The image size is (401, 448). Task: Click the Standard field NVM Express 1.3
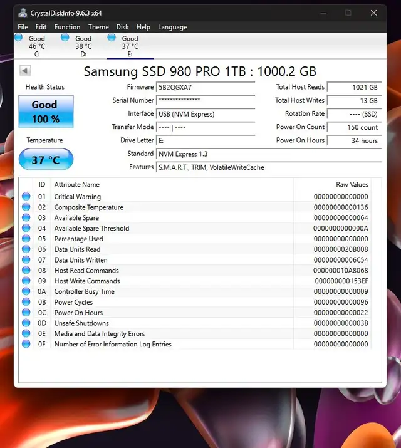pos(269,154)
